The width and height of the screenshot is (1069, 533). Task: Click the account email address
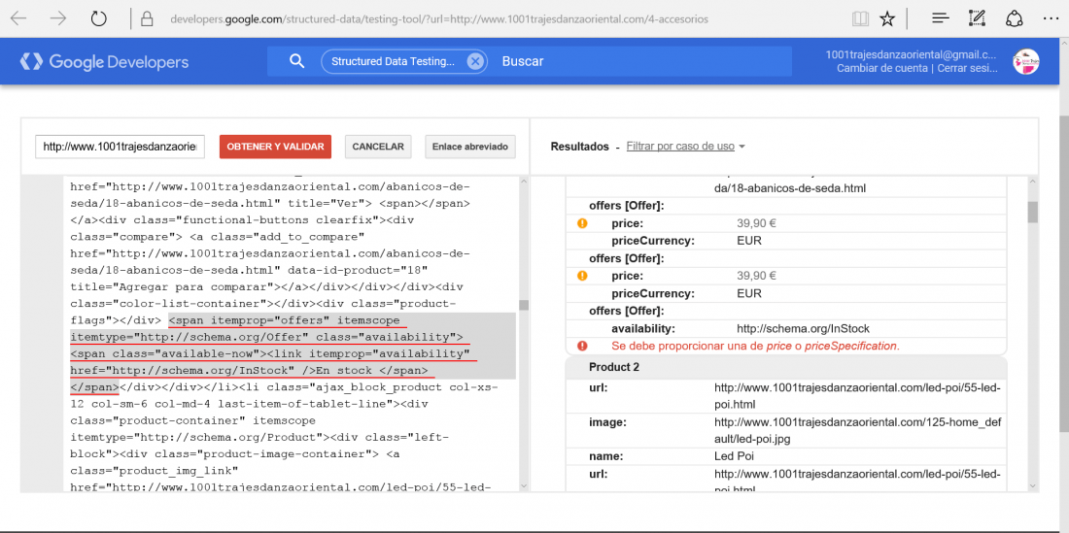pos(911,55)
